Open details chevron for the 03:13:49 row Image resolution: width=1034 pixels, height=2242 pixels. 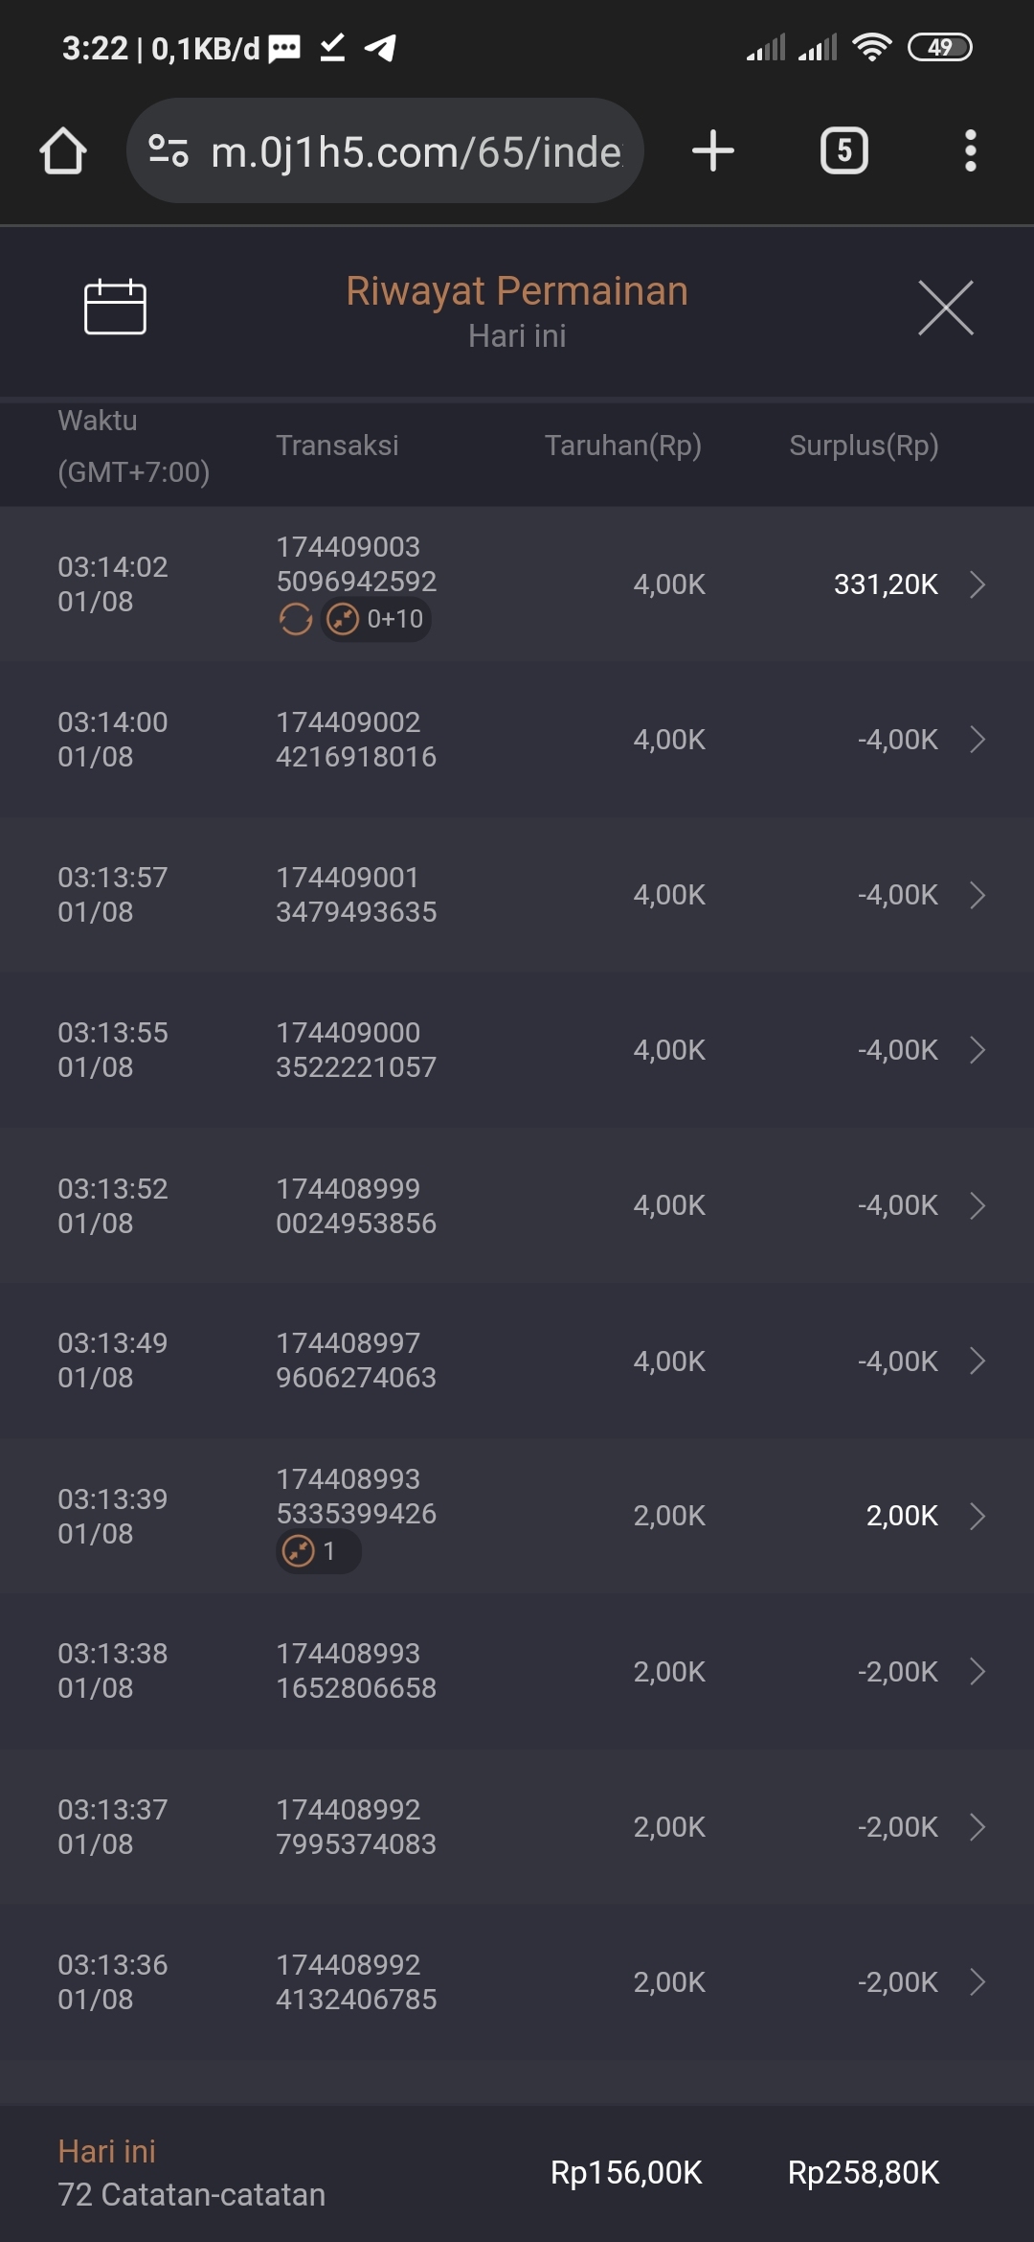[977, 1361]
